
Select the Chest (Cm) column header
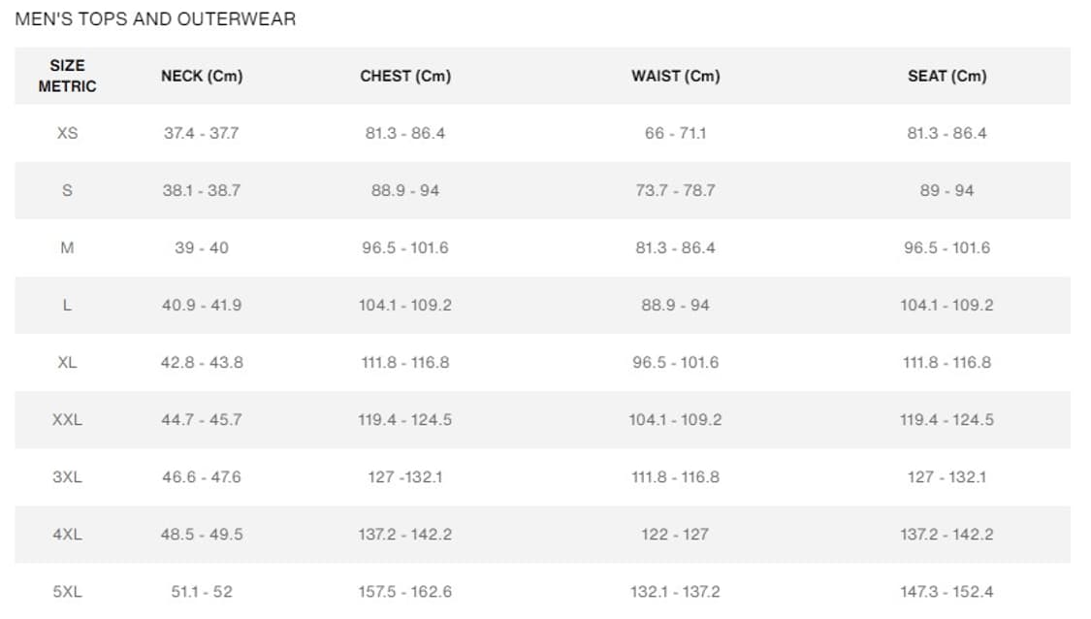pyautogui.click(x=405, y=76)
